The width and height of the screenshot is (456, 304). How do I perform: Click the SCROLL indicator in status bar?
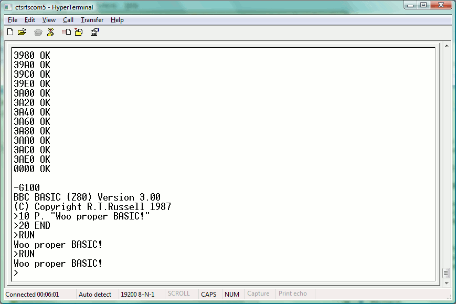tap(178, 294)
